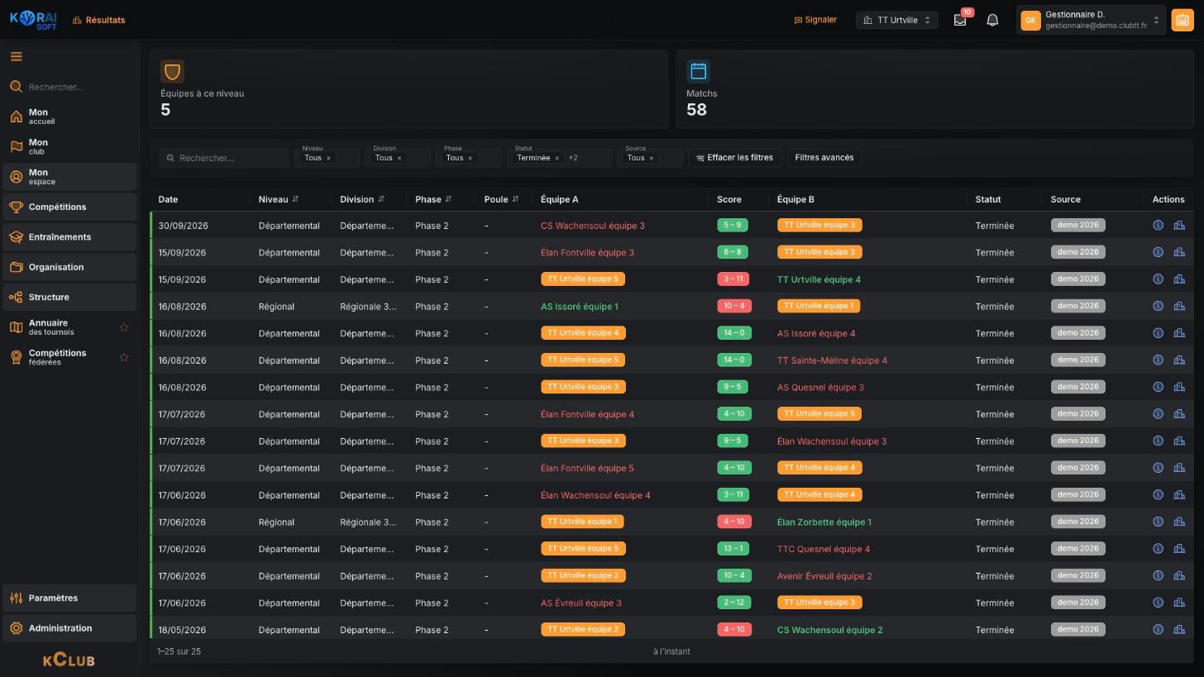This screenshot has height=677, width=1204.
Task: Star the Compétitions fédérées entry
Action: pos(124,357)
